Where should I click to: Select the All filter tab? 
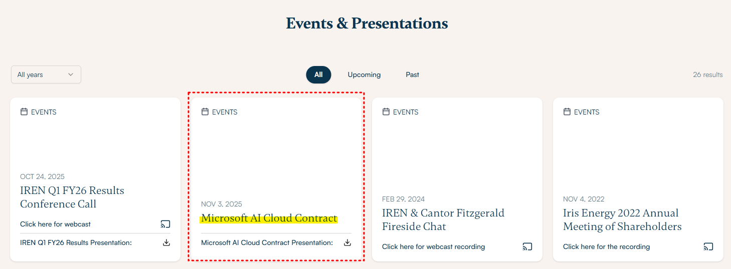pyautogui.click(x=318, y=74)
